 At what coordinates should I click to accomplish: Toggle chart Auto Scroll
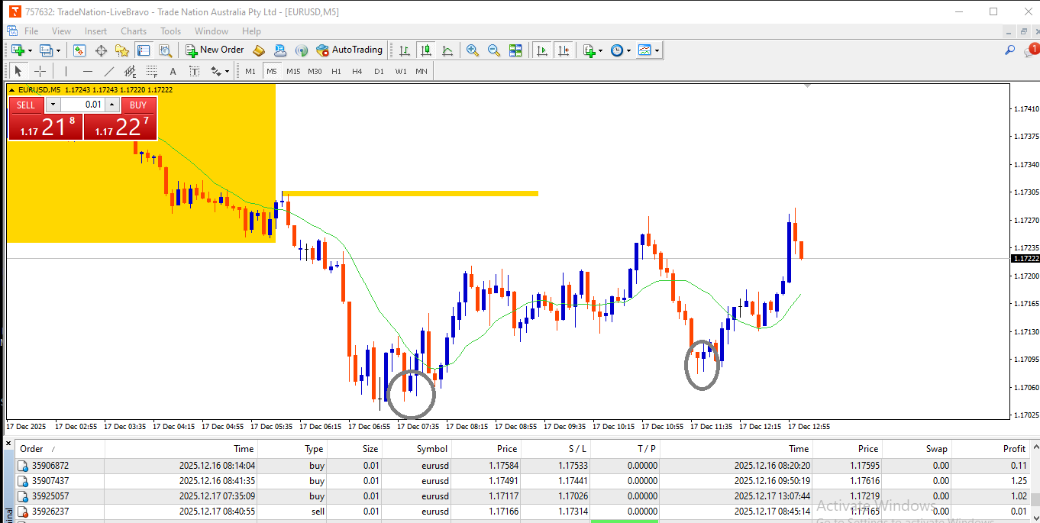pyautogui.click(x=542, y=50)
